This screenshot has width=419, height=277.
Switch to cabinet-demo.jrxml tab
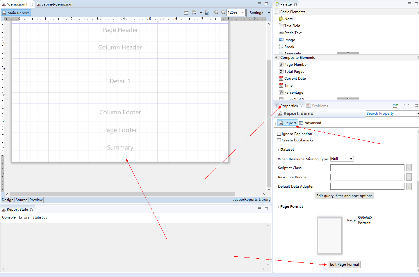(x=55, y=4)
